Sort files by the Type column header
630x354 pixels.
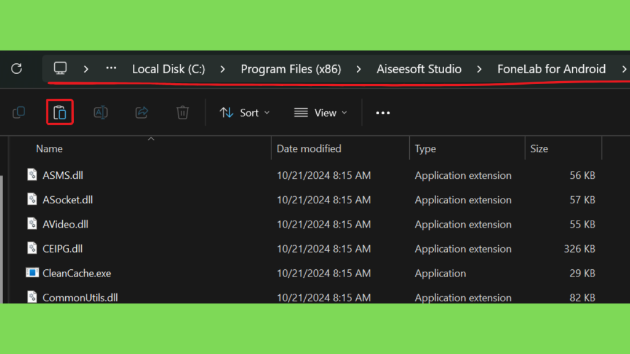pyautogui.click(x=425, y=149)
